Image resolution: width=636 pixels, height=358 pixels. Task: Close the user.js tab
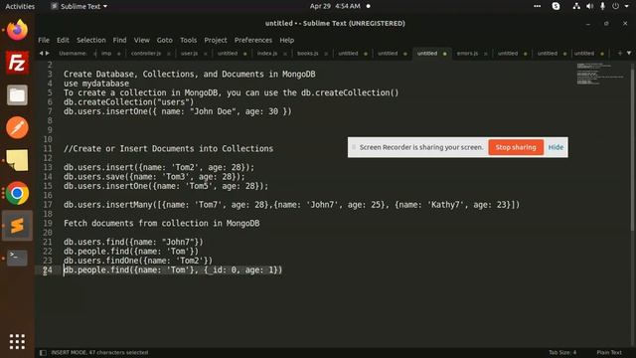[x=206, y=54]
